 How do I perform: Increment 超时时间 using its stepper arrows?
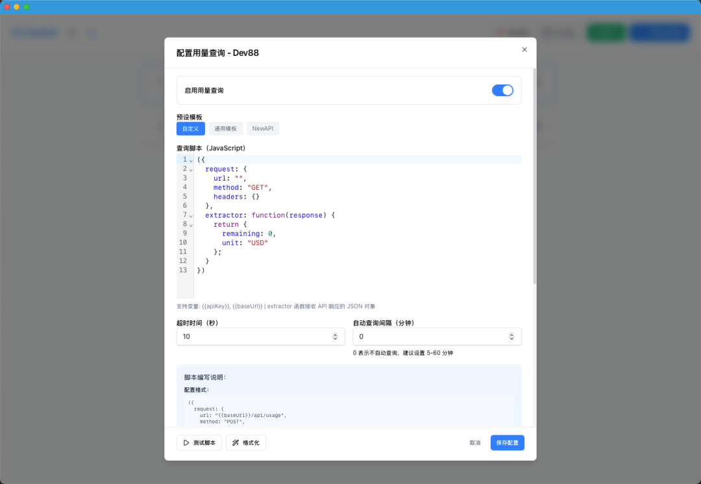(x=336, y=334)
